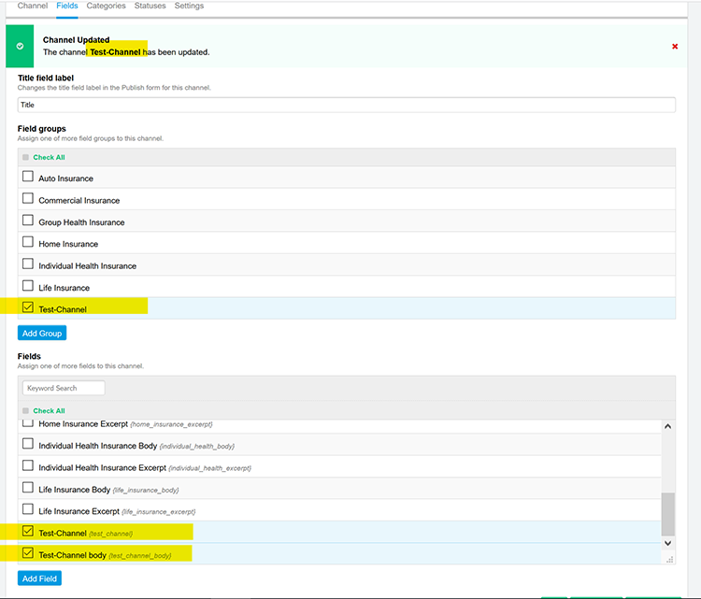Click the 'Fields' section heading
Viewport: 701px width, 599px height.
point(29,356)
